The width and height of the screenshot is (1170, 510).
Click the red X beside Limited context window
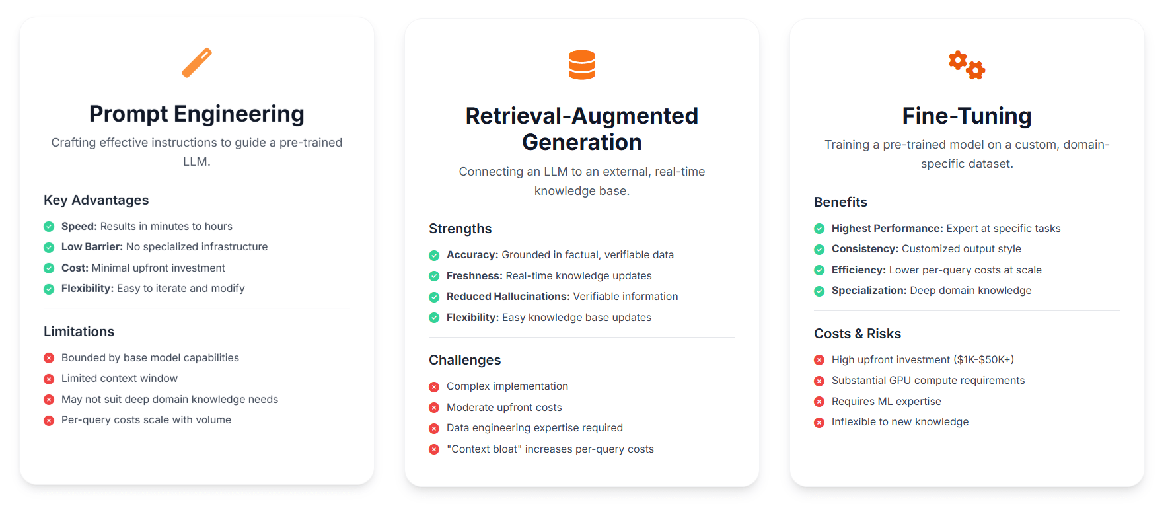49,379
